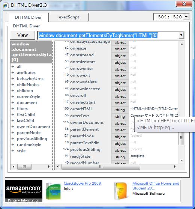Click left arrow of tree panel scrollbar

[13, 167]
